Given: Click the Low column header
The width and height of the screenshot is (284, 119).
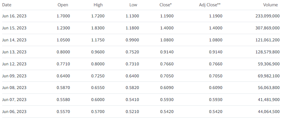Looking at the screenshot, I should [133, 5].
